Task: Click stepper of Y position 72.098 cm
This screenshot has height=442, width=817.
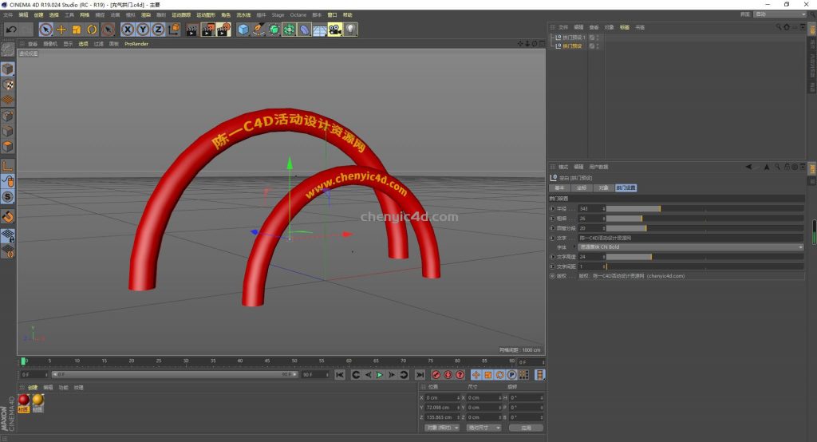Action: 459,408
